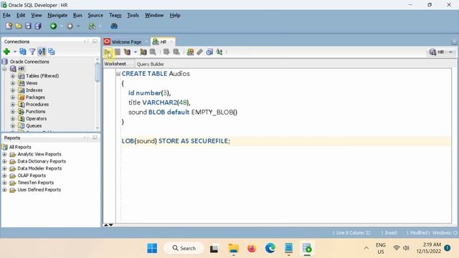Open Firefox from the taskbar
This screenshot has height=258, width=459.
tap(252, 249)
